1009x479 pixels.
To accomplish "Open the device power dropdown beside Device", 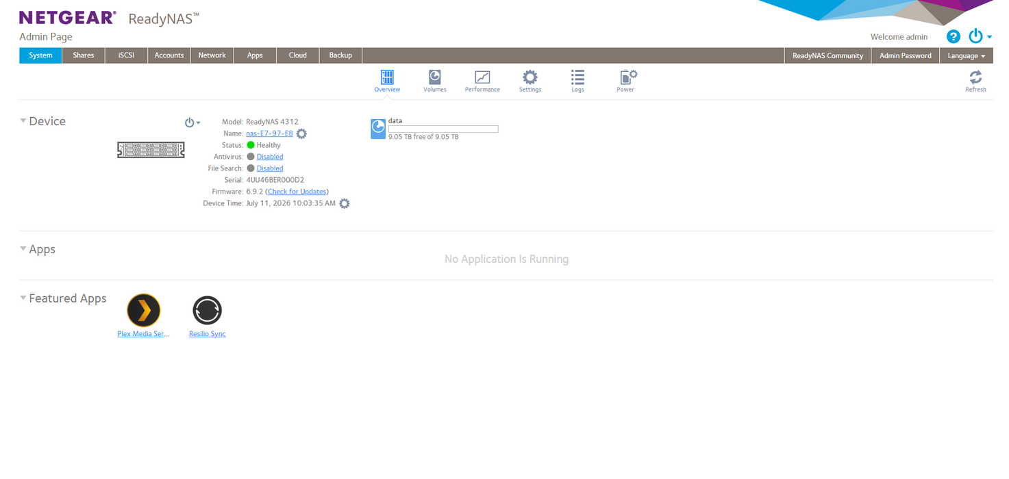I will [x=192, y=122].
